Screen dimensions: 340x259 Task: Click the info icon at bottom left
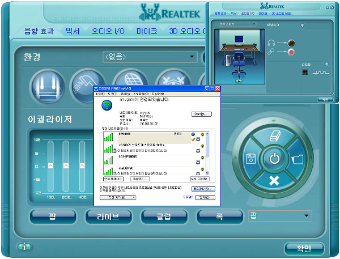point(24,247)
